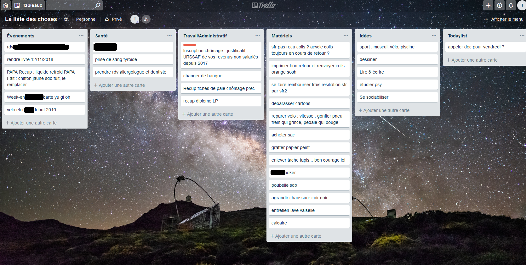The image size is (526, 265).
Task: Open card calcaire
Action: coord(309,223)
